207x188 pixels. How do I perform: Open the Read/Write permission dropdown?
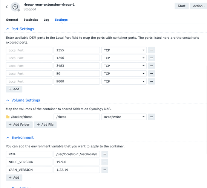(x=124, y=117)
